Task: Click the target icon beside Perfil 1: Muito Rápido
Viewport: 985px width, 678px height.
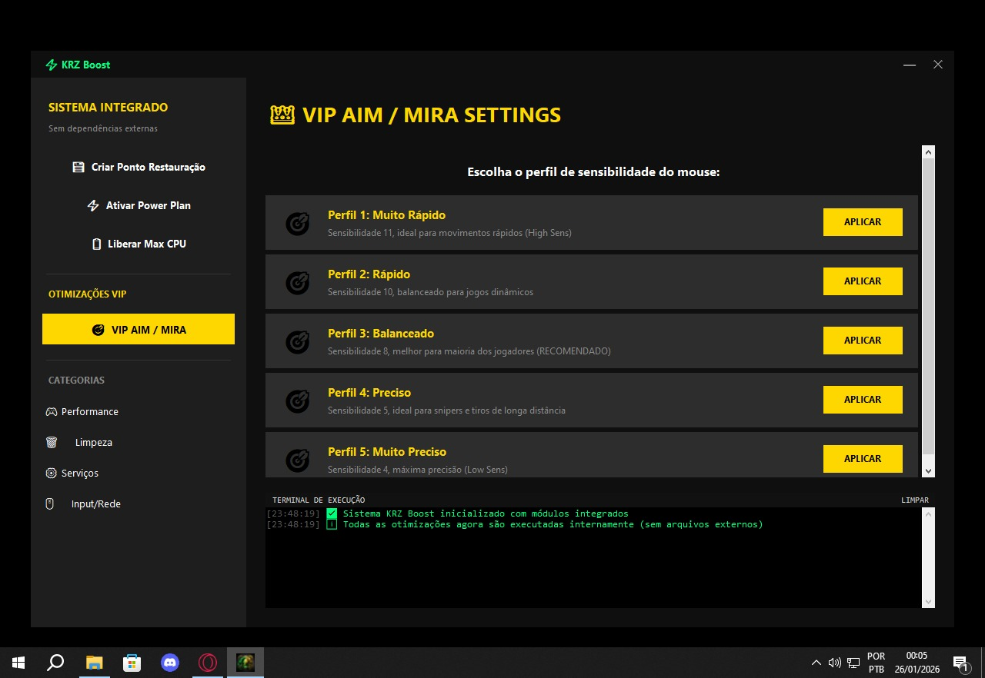Action: 297,223
